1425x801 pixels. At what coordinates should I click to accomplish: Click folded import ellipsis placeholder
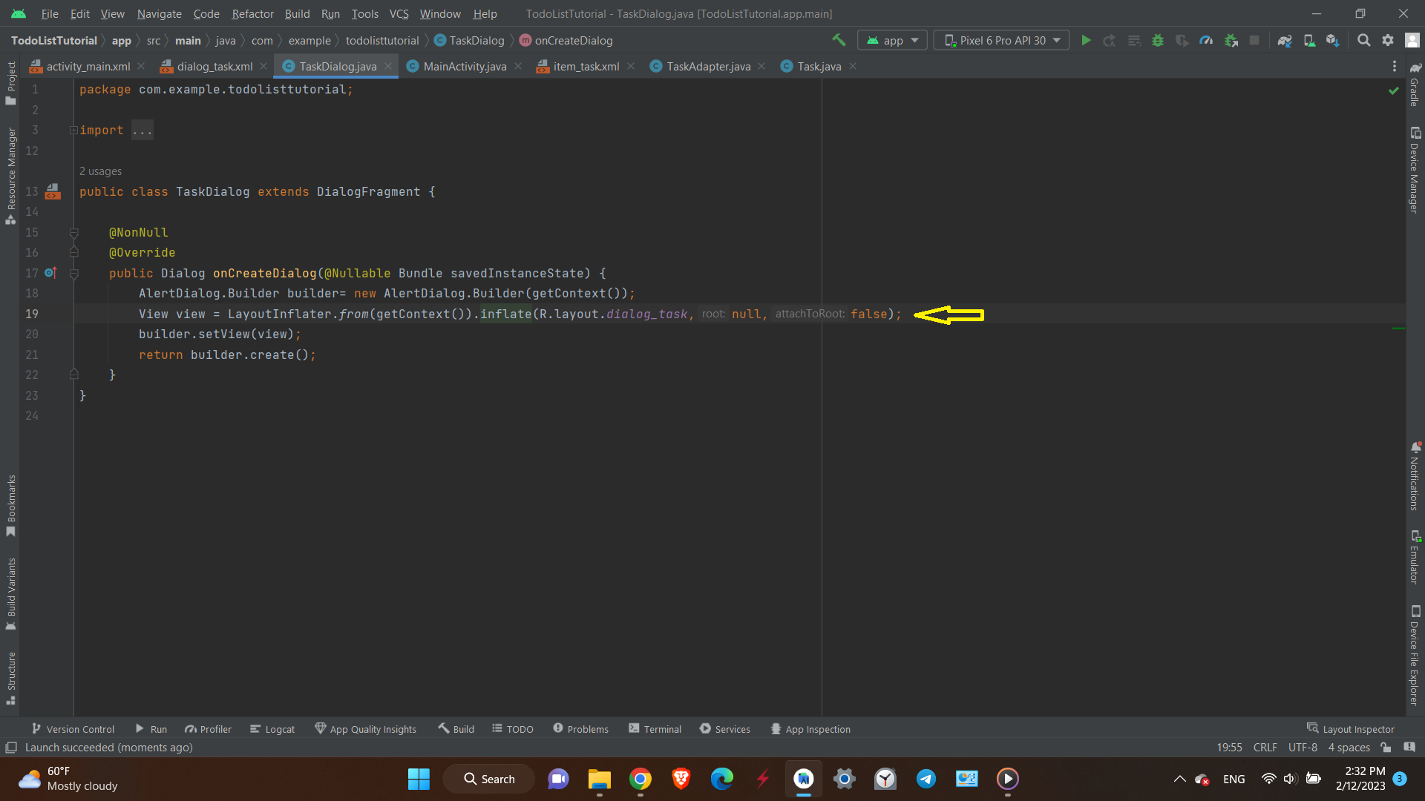click(x=142, y=131)
